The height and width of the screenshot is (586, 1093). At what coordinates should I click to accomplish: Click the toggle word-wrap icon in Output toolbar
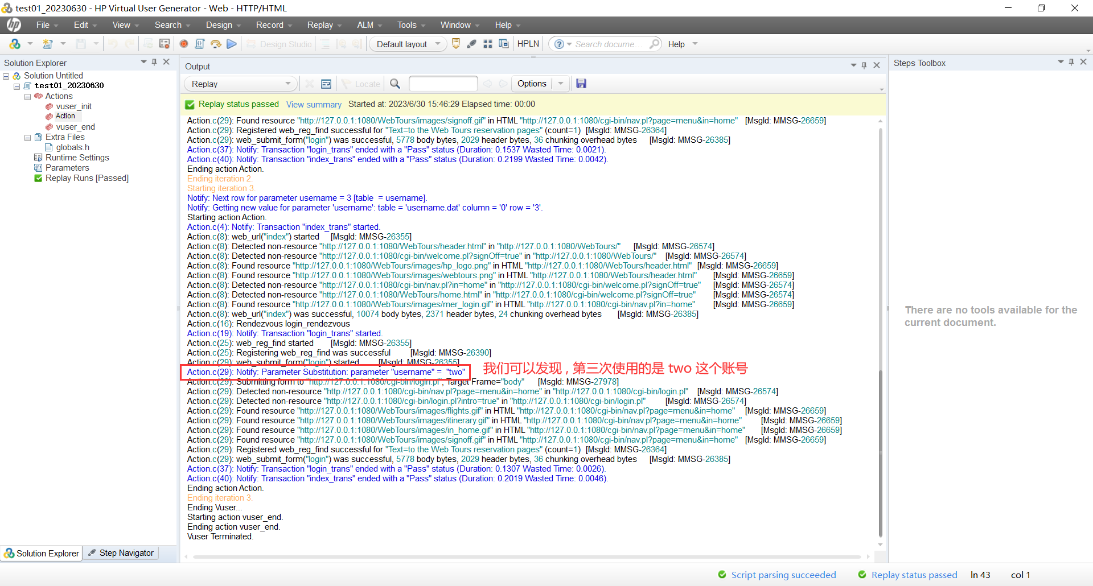pos(326,84)
